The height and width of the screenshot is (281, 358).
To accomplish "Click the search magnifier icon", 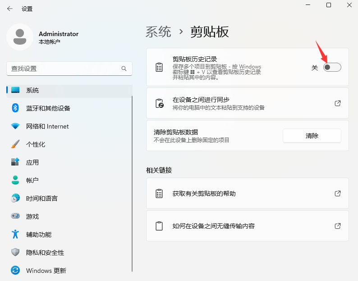I will [x=124, y=69].
